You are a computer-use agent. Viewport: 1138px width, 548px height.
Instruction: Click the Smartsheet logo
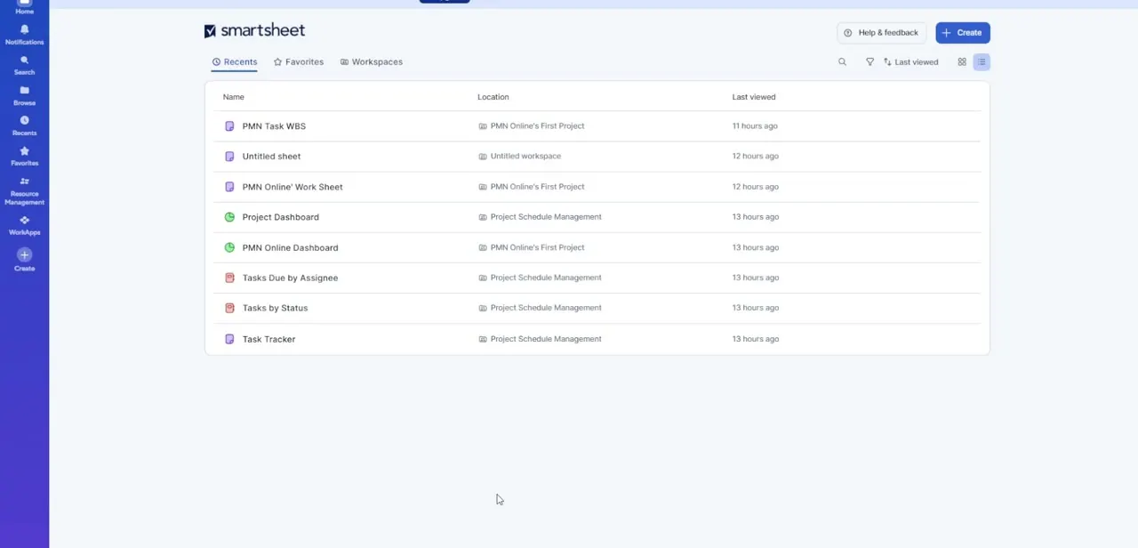pos(254,30)
